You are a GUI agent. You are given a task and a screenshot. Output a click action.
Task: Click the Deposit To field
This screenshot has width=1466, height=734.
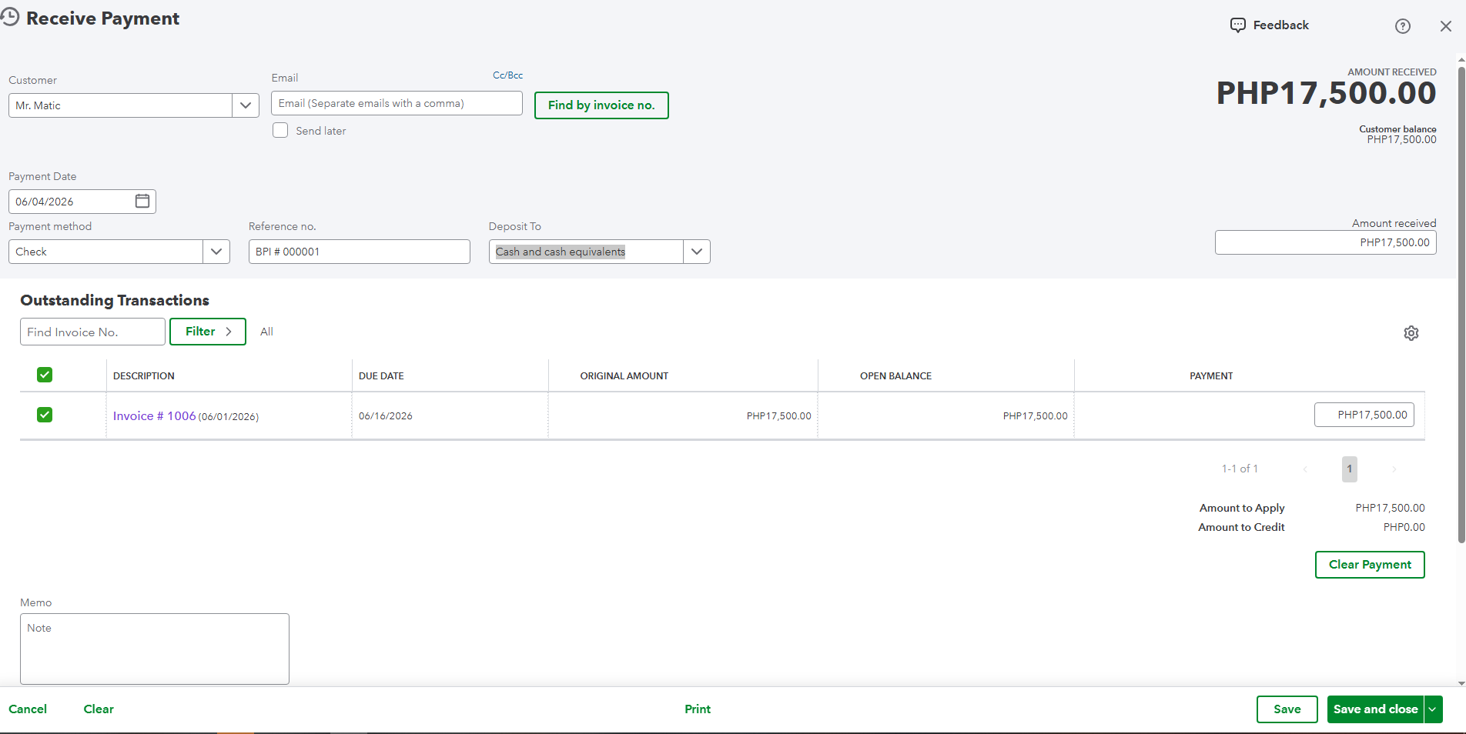click(x=586, y=252)
